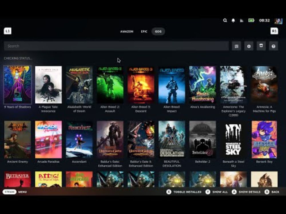Click the Show Details label
The image size is (286, 214).
pyautogui.click(x=249, y=192)
